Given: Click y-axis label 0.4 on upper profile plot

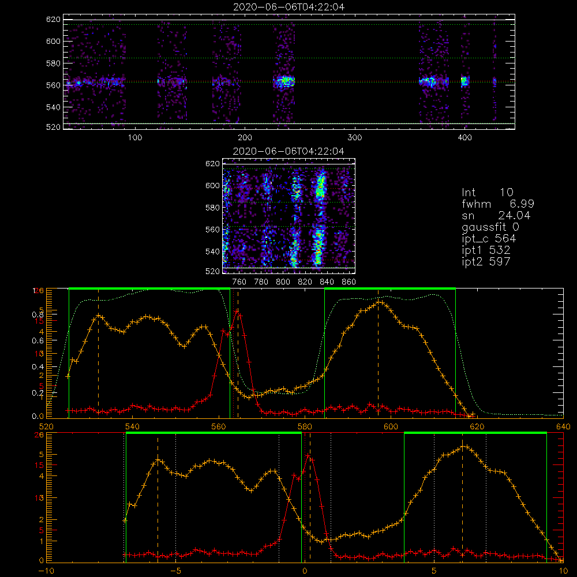Looking at the screenshot, I should pos(38,367).
